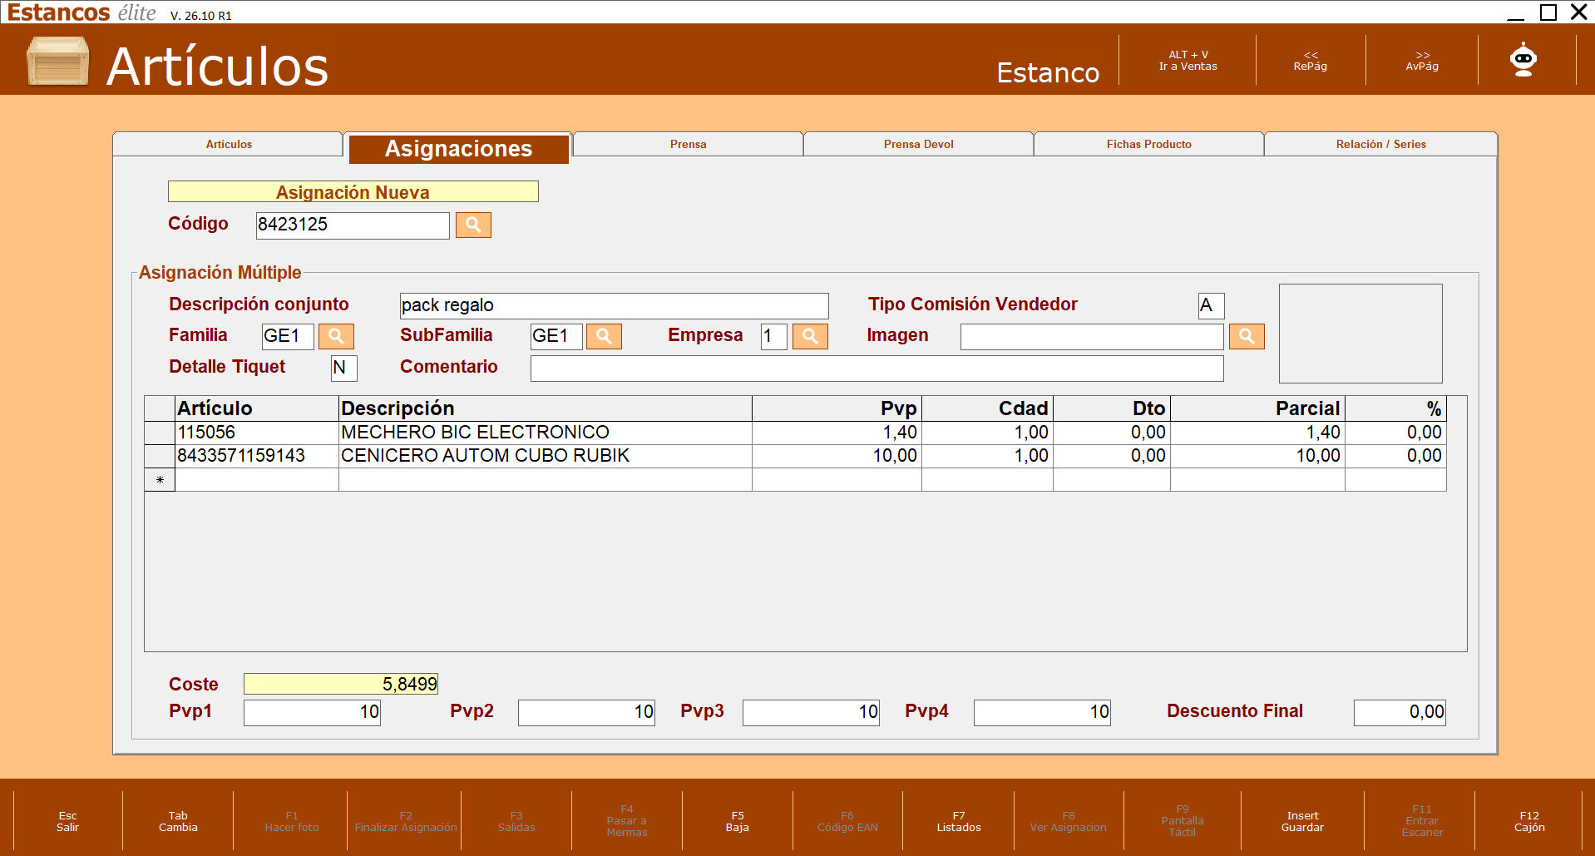Select the CENICERO AUTOM CUBO RUBIK row

[795, 456]
